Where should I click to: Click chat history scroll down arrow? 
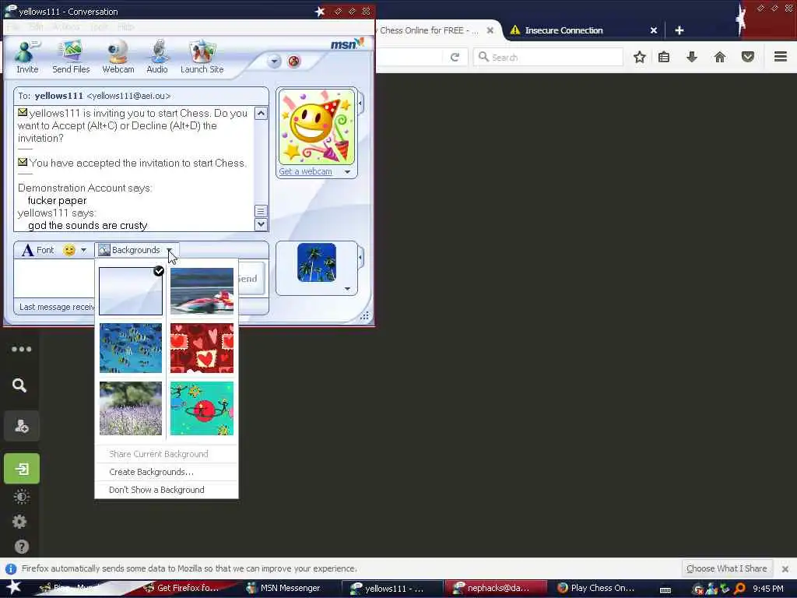[261, 223]
